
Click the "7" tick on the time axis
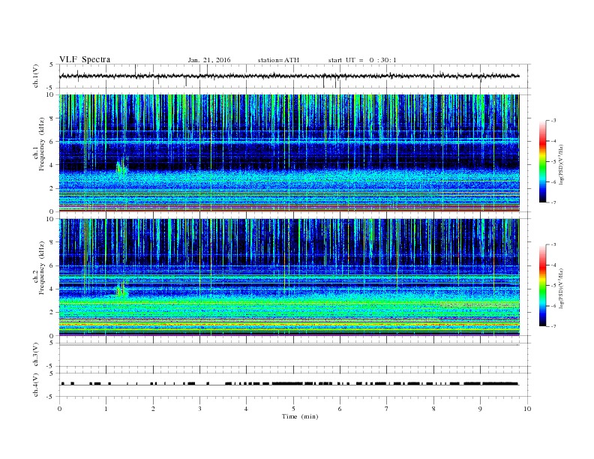(387, 409)
